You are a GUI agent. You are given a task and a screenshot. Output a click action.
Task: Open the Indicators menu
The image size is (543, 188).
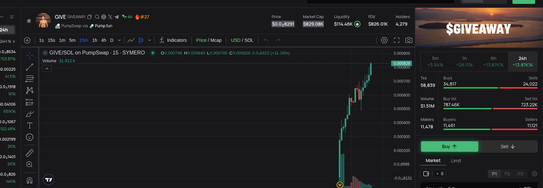pyautogui.click(x=173, y=40)
